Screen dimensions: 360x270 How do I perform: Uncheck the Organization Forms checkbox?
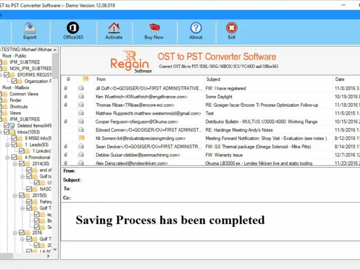point(14,81)
